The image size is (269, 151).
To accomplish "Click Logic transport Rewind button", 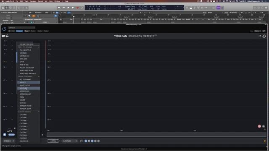I will [59, 8].
